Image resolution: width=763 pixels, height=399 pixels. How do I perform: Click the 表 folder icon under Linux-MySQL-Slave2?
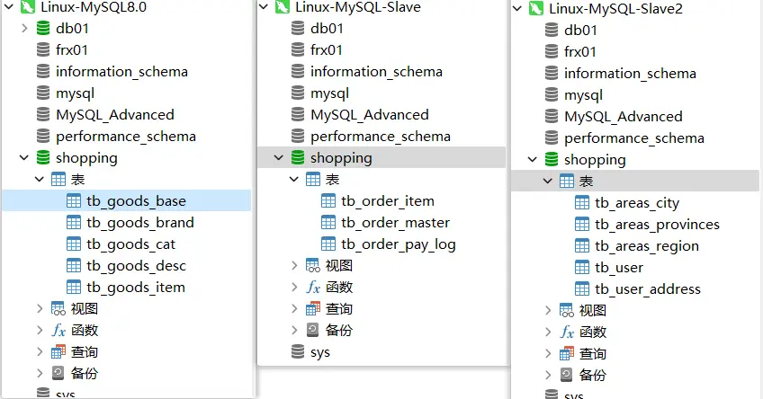(567, 182)
